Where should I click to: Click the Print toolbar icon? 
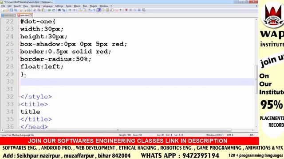point(28,10)
